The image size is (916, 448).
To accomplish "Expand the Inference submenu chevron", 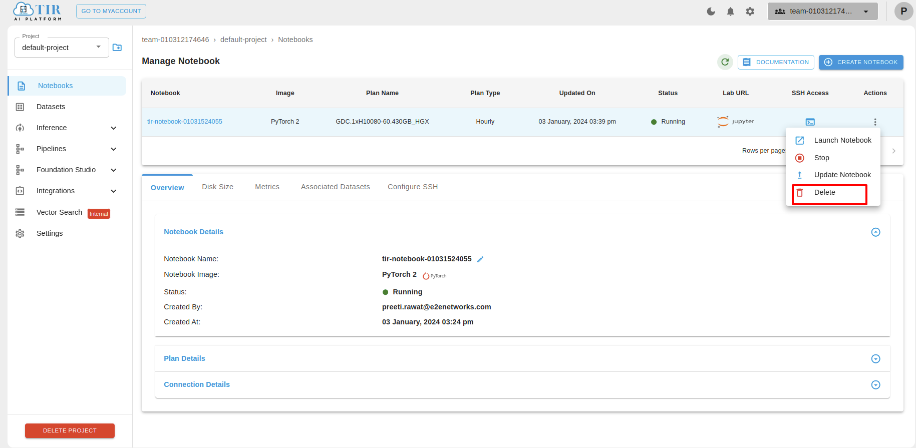I will [x=114, y=128].
